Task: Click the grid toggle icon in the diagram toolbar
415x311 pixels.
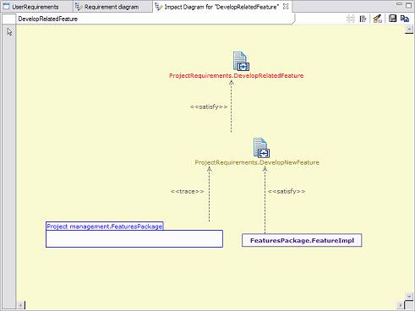Action: [x=351, y=19]
